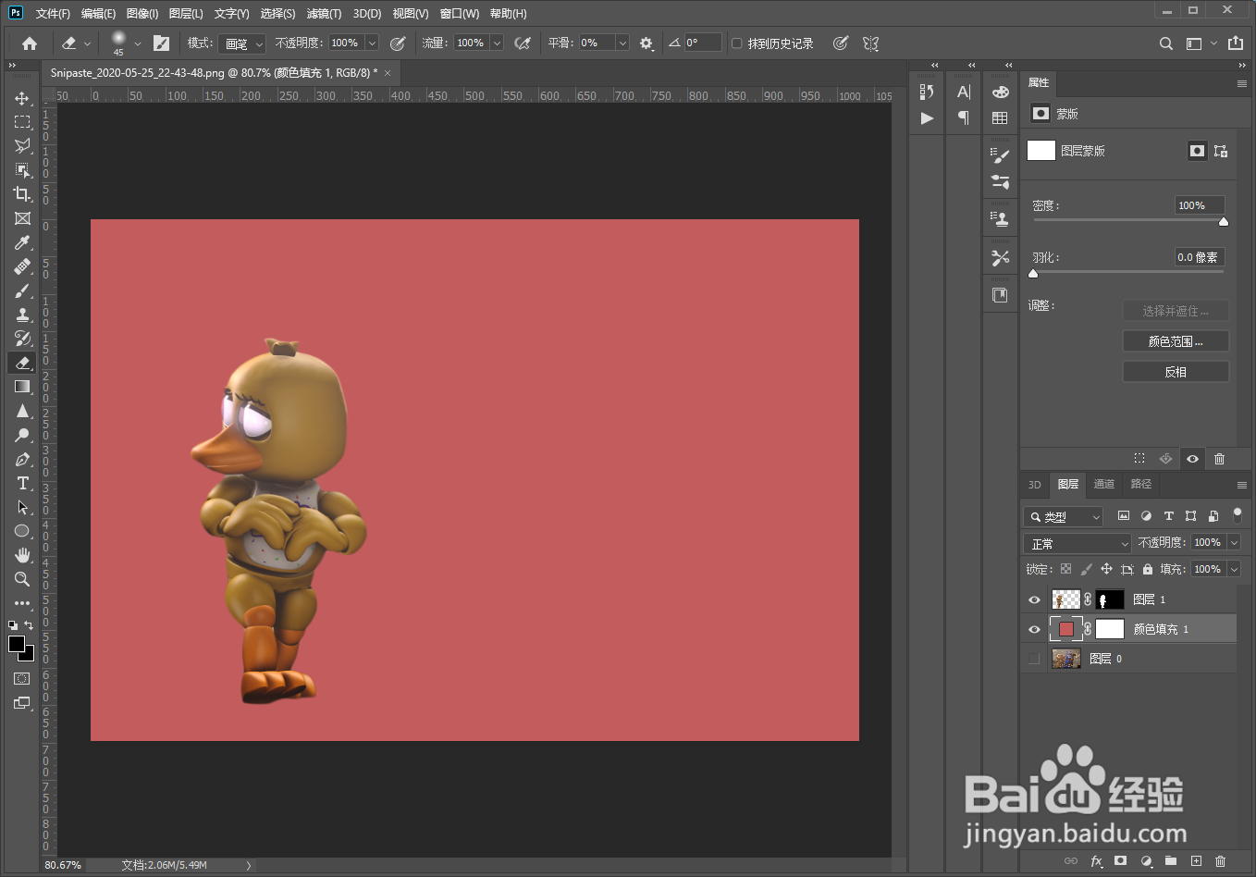Select the Eyedropper tool
Screen dimensions: 1256x877
pyautogui.click(x=22, y=242)
